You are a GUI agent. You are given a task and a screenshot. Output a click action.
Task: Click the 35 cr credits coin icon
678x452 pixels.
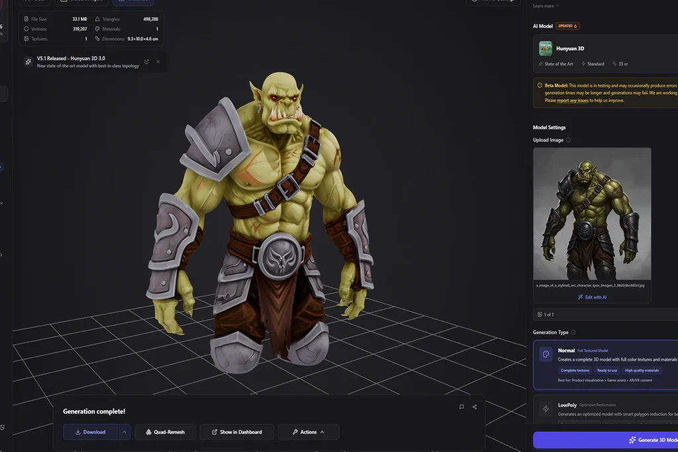point(614,64)
